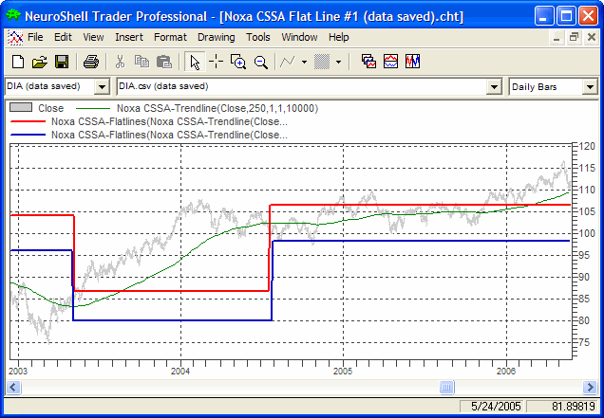Click the Copy icon
604x418 pixels.
click(142, 62)
